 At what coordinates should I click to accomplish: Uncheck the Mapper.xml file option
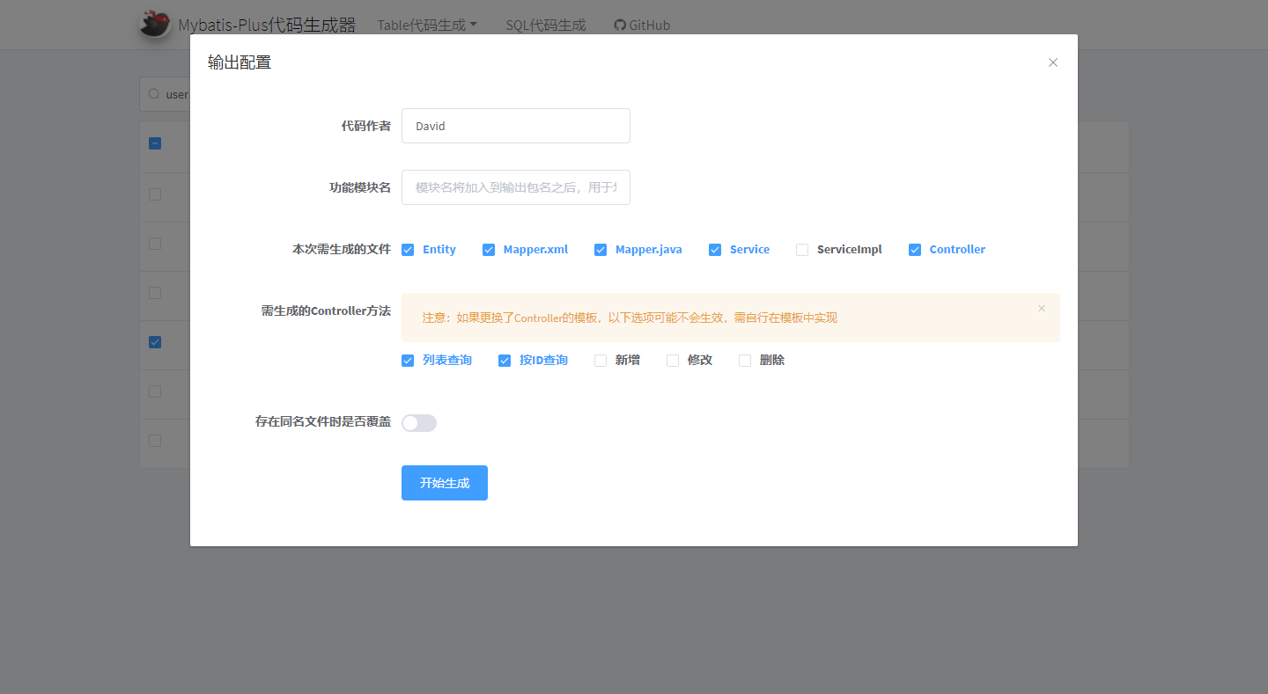[x=489, y=250]
